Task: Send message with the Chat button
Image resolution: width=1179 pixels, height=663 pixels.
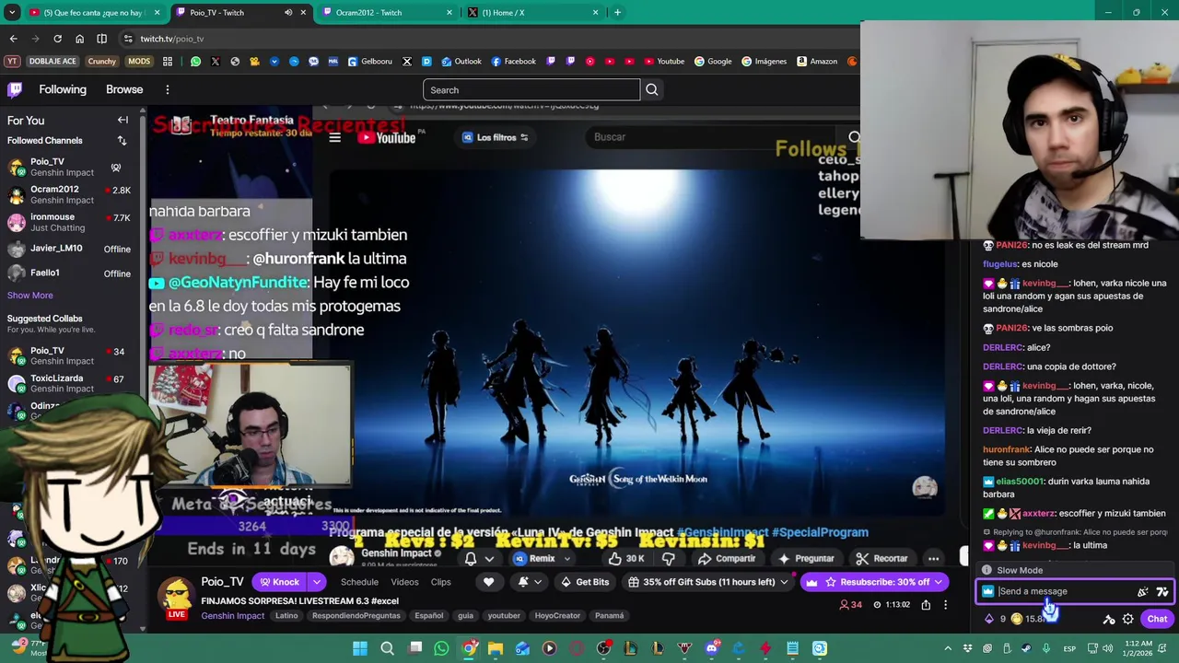Action: pos(1157,619)
